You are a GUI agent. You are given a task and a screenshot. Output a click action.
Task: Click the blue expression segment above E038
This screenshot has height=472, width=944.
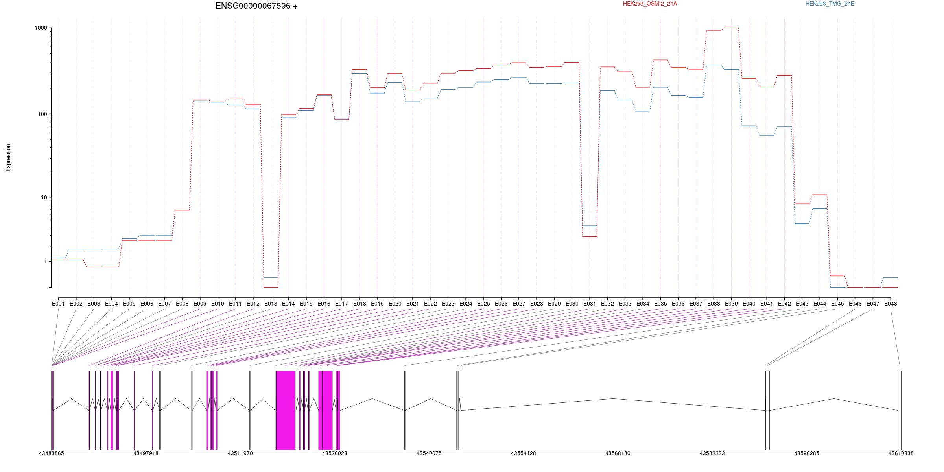tap(714, 65)
